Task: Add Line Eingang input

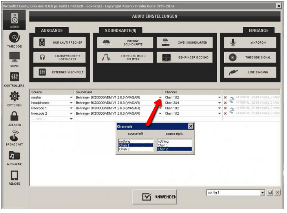Action: click(250, 72)
